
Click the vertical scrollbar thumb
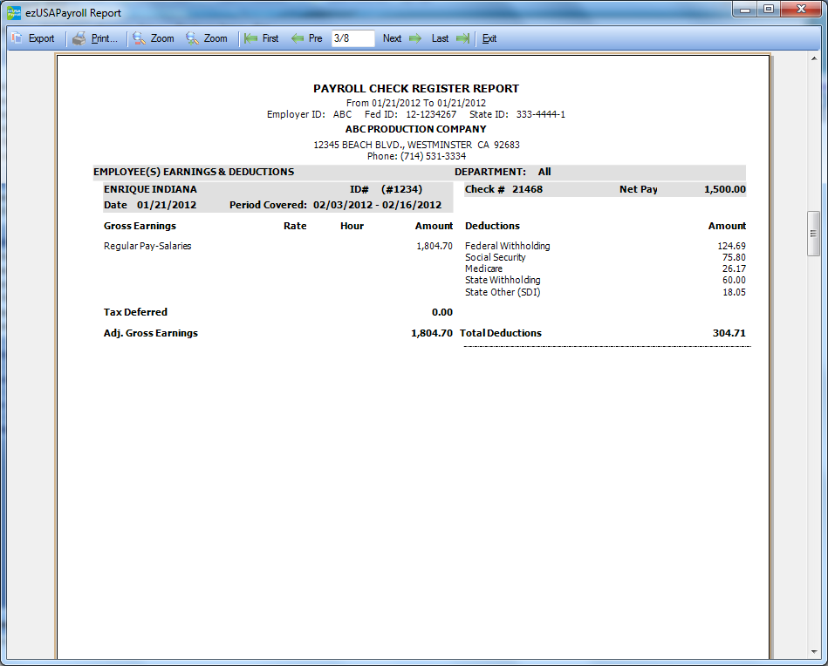[x=813, y=233]
